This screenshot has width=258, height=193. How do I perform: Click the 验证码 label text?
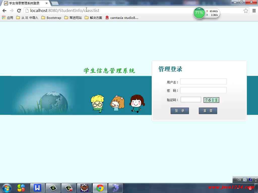click(x=172, y=100)
